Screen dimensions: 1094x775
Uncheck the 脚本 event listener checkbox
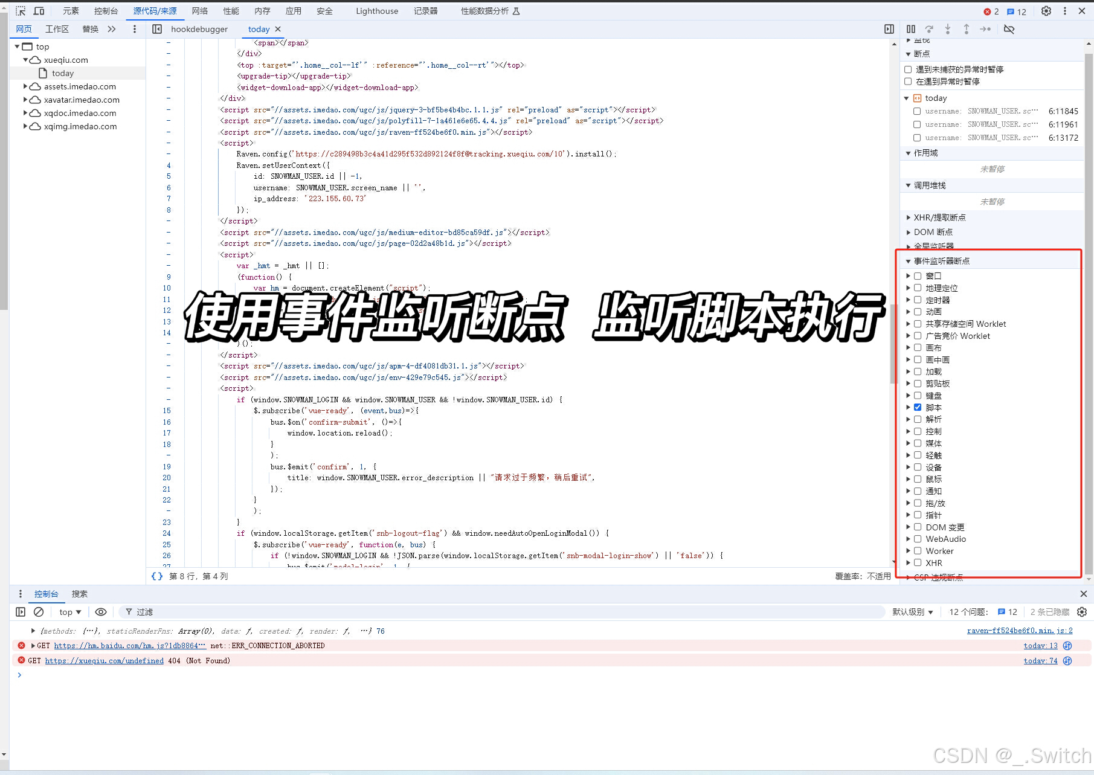[x=918, y=407]
